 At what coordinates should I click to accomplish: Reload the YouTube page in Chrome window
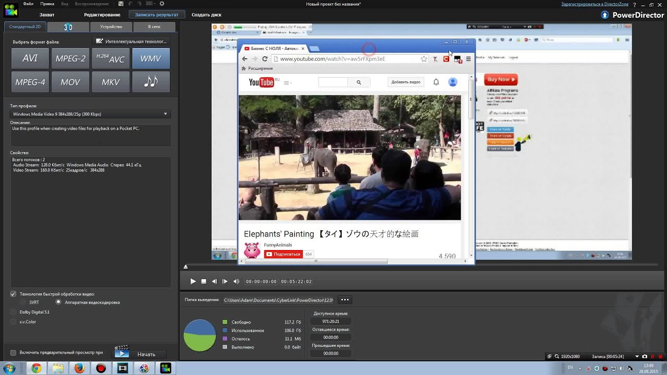[265, 59]
